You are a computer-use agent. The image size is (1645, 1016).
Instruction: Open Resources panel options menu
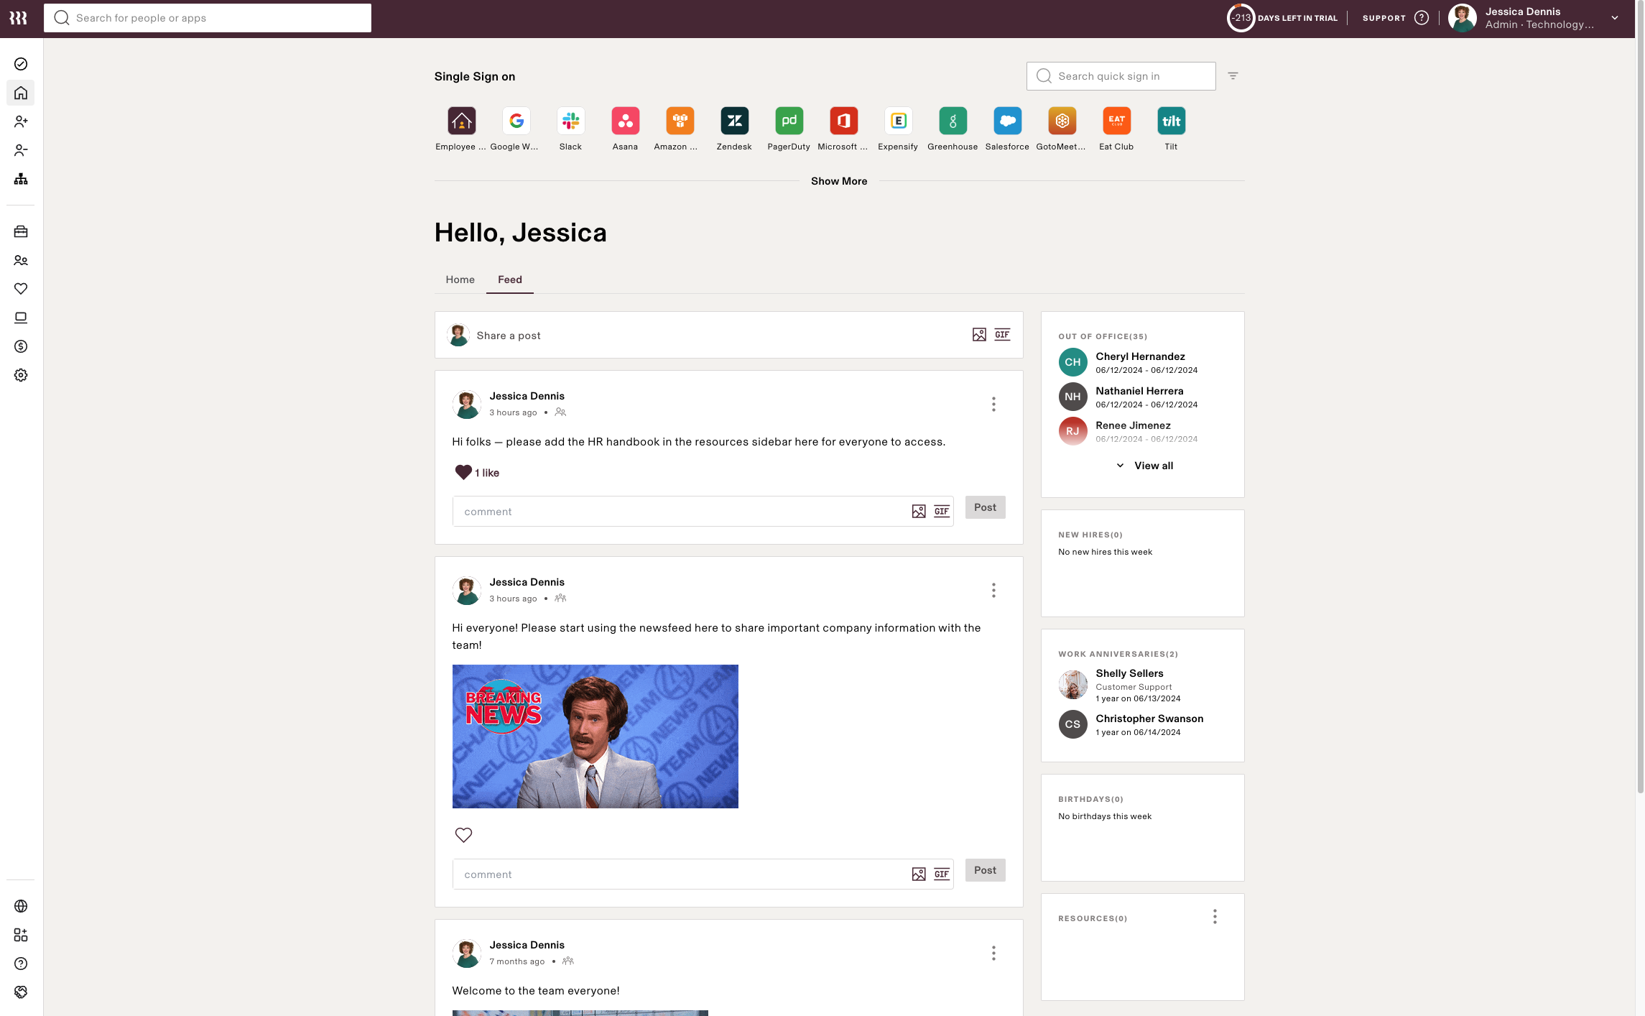point(1215,917)
